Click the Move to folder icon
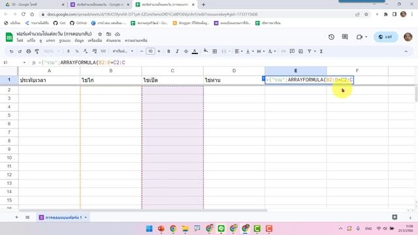The height and width of the screenshot is (235, 418). pyautogui.click(x=109, y=34)
